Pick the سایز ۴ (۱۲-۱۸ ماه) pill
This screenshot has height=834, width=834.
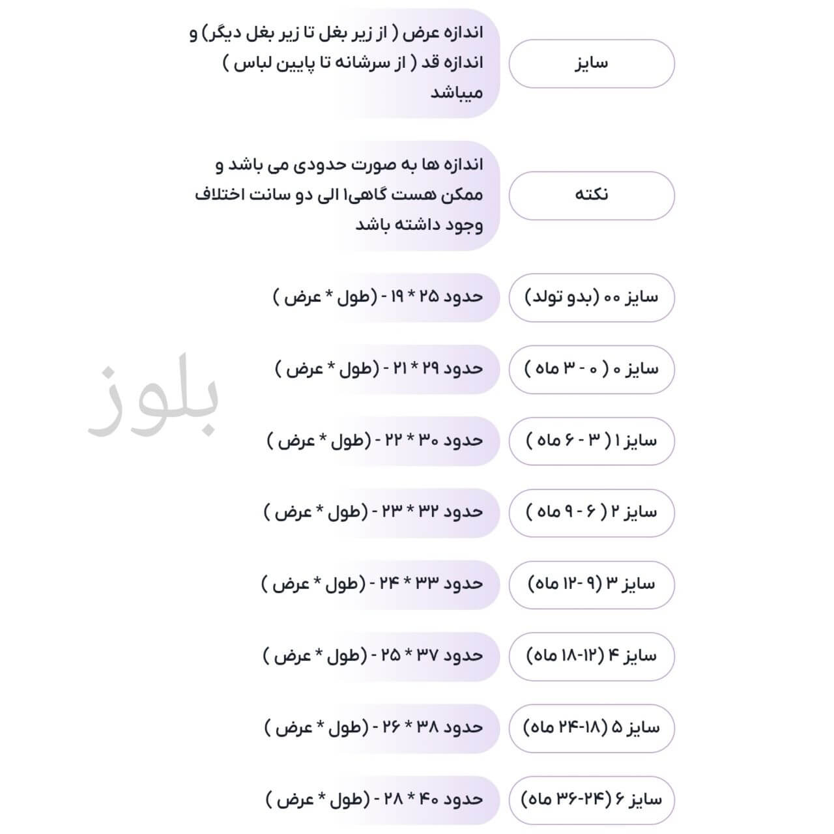pyautogui.click(x=591, y=655)
